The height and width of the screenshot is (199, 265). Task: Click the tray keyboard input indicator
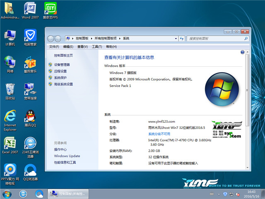(212, 194)
